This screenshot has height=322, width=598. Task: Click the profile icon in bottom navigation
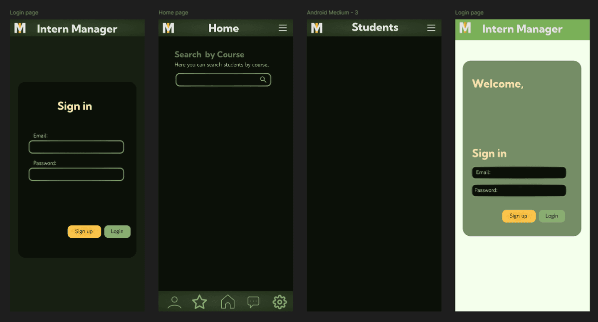click(x=174, y=302)
